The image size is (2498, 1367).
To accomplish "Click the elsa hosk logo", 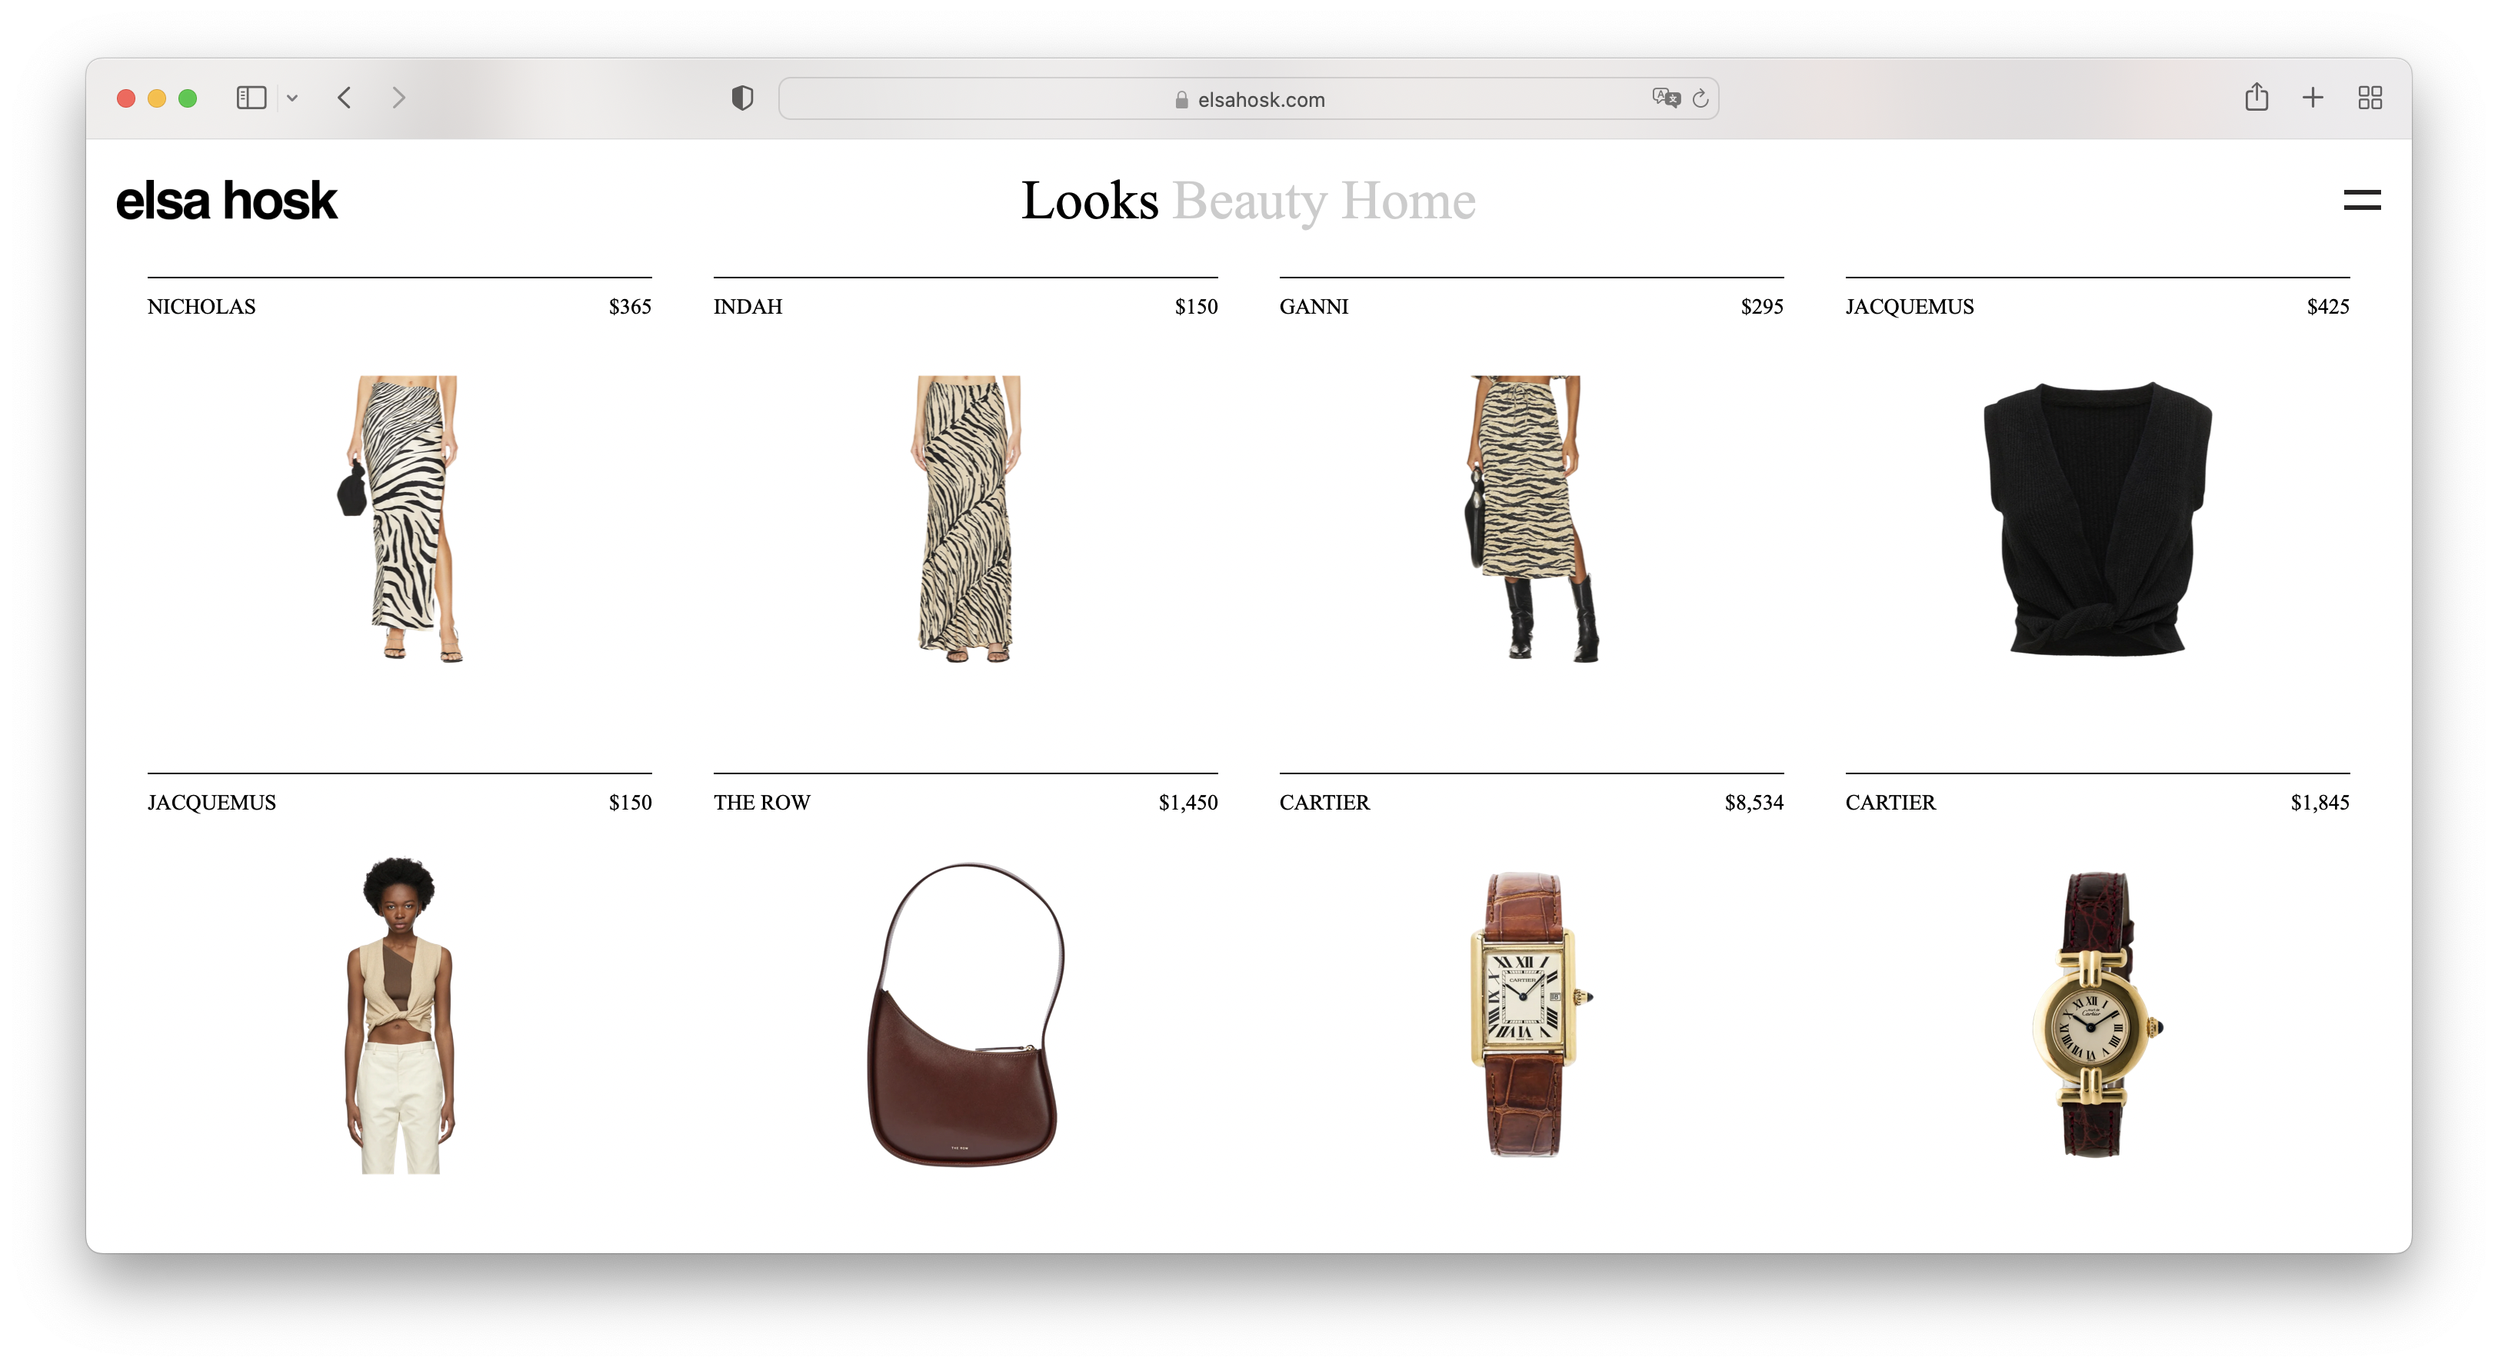I will point(226,201).
